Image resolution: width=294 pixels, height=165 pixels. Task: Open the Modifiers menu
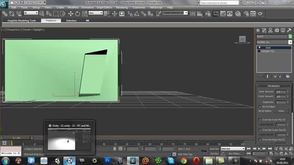click(x=73, y=7)
